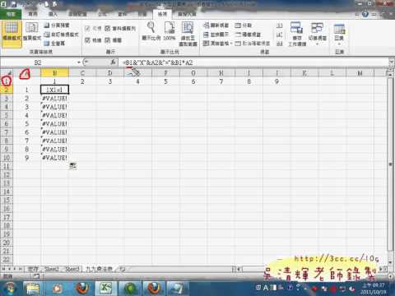
Task: Click first sheet navigation arrow
Action: (3, 269)
